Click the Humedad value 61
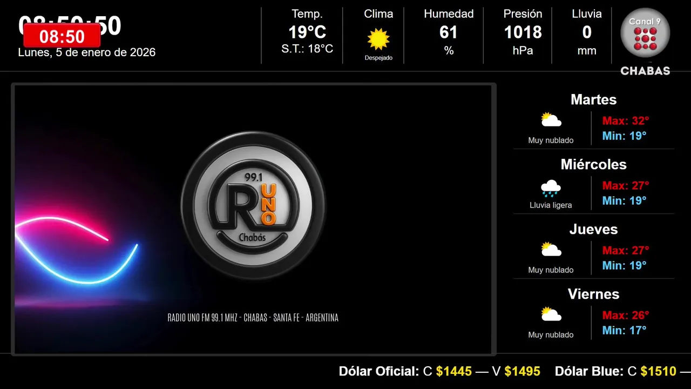The image size is (691, 389). [x=449, y=32]
